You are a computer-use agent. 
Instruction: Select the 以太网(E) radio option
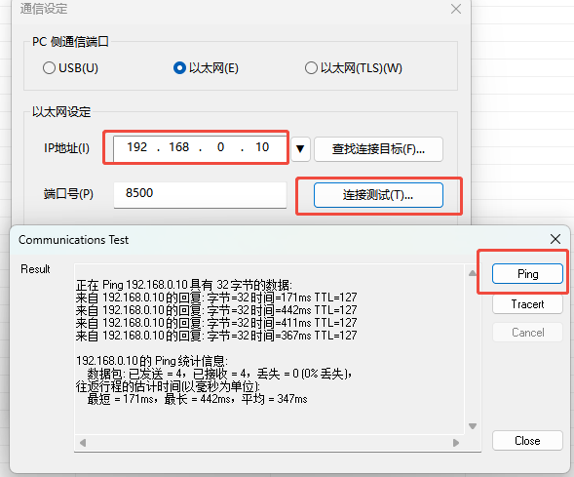pyautogui.click(x=179, y=68)
